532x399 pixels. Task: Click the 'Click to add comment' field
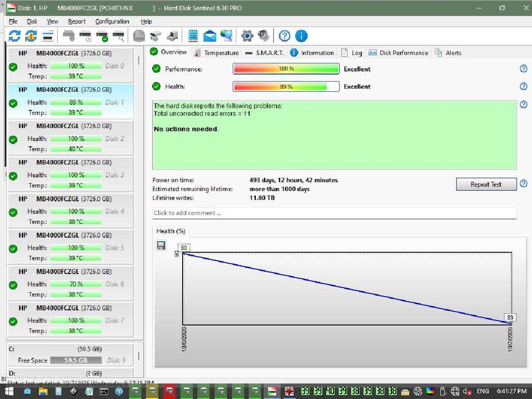[334, 213]
